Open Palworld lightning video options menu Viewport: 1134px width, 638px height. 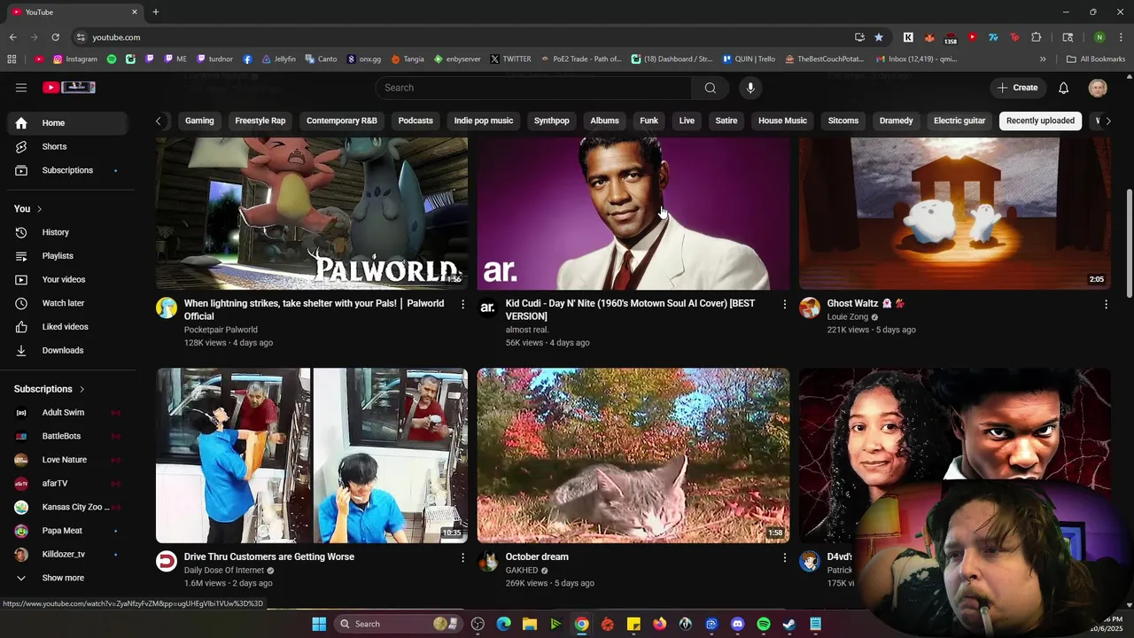click(x=462, y=304)
